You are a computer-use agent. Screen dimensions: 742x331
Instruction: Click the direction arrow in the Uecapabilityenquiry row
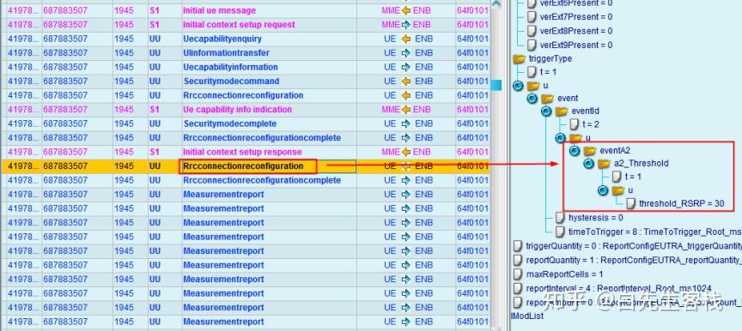pos(405,39)
